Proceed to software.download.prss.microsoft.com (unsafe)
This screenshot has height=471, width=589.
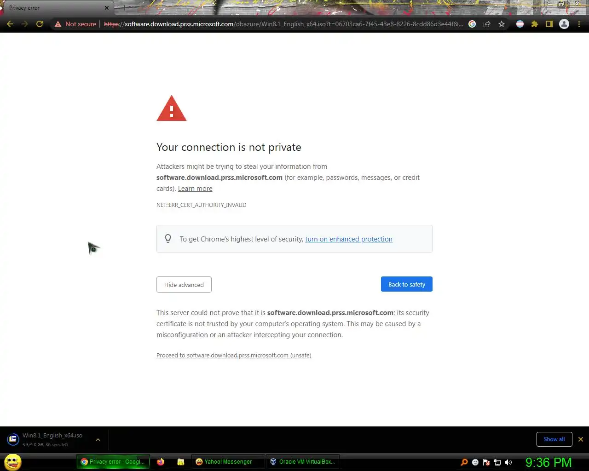click(x=234, y=356)
